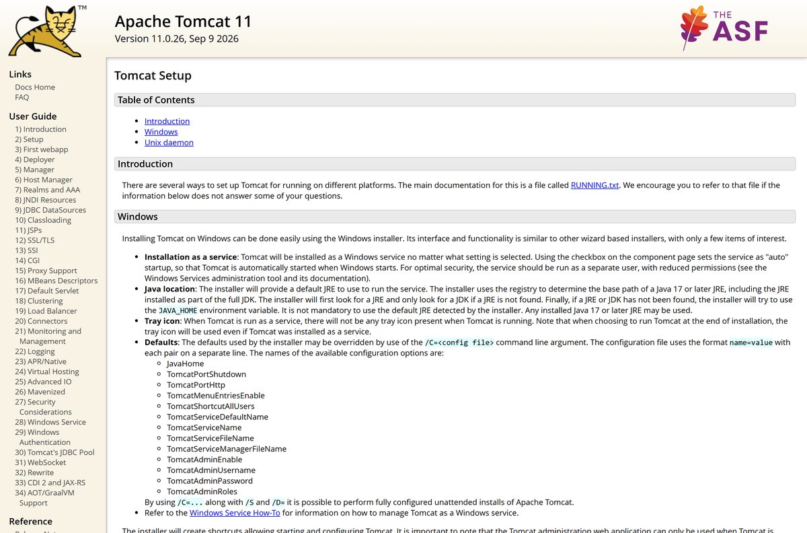807x533 pixels.
Task: Open 29) Windows Authentication page
Action: pyautogui.click(x=42, y=437)
